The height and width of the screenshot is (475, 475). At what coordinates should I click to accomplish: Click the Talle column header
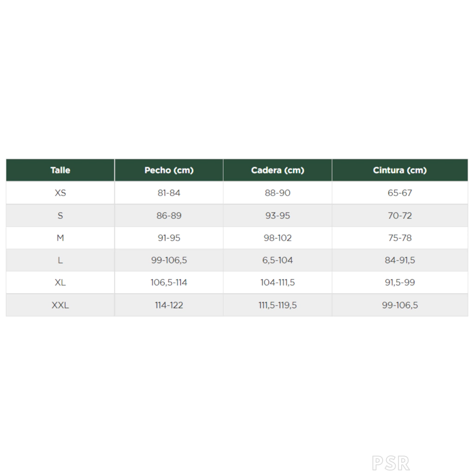pyautogui.click(x=60, y=170)
